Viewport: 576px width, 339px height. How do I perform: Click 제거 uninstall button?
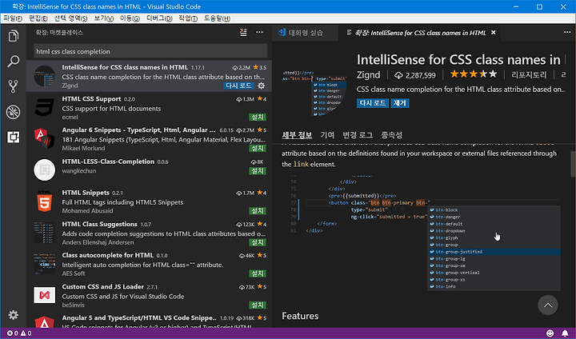click(x=400, y=103)
